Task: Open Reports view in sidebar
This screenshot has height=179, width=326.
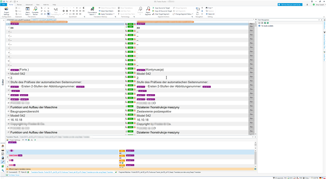Action: (x=3, y=158)
